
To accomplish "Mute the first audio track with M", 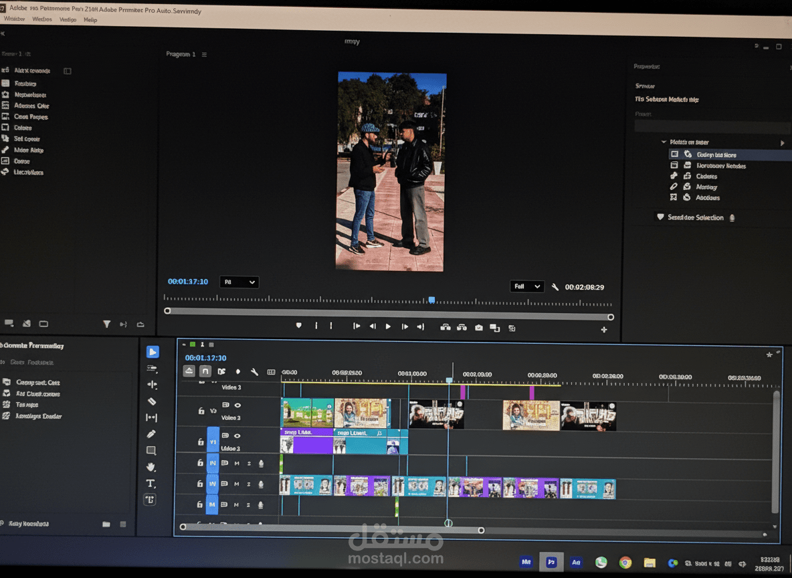I will tap(236, 463).
